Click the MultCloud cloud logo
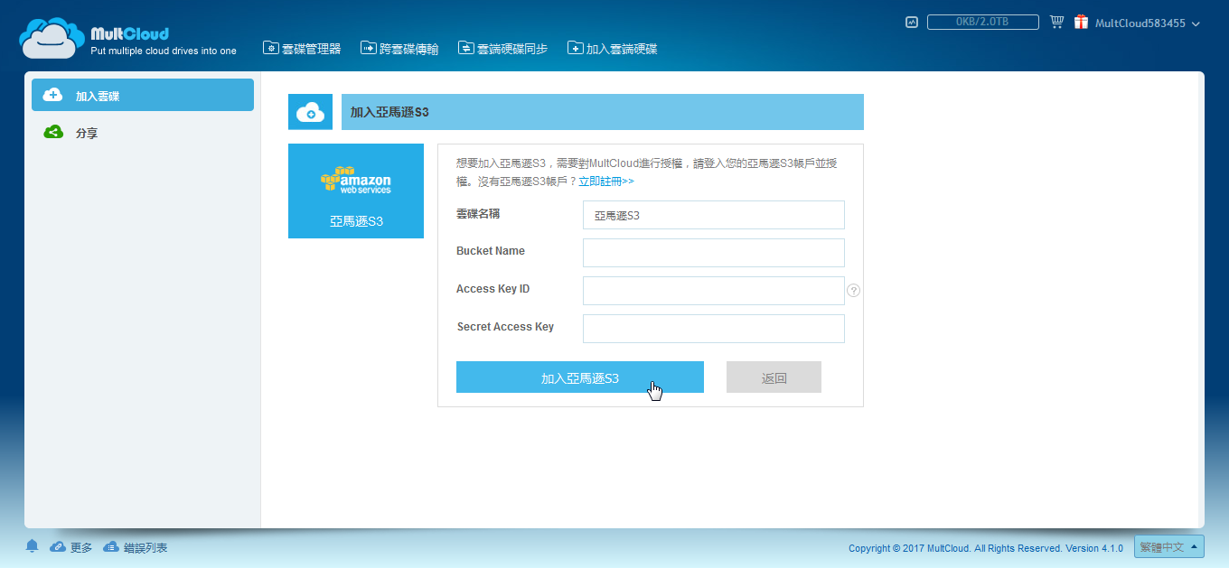Image resolution: width=1229 pixels, height=568 pixels. tap(52, 38)
